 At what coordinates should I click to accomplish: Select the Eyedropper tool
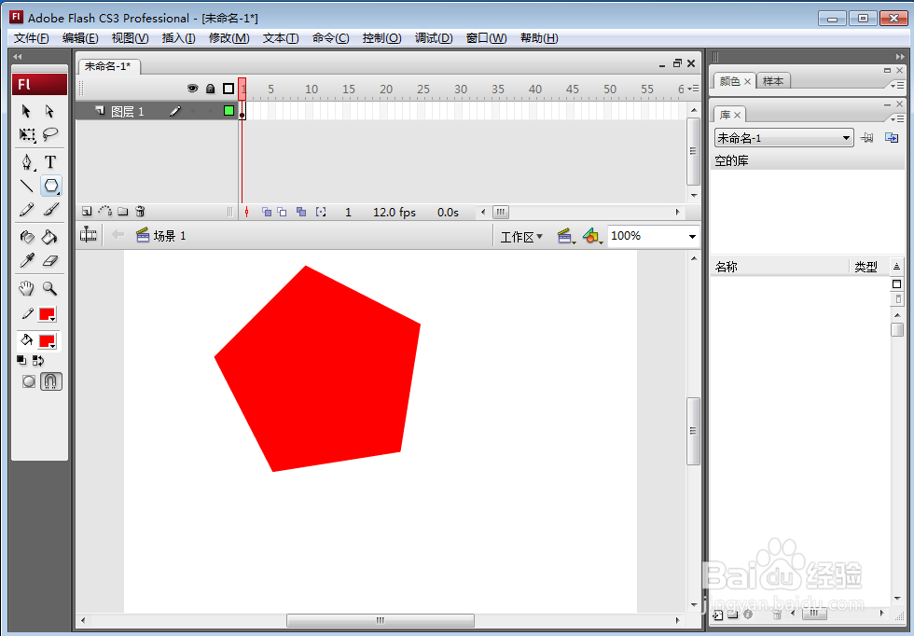(x=27, y=260)
